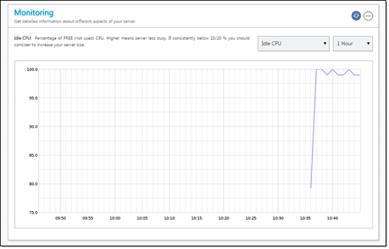Click the Idle CPU description label

(x=22, y=38)
